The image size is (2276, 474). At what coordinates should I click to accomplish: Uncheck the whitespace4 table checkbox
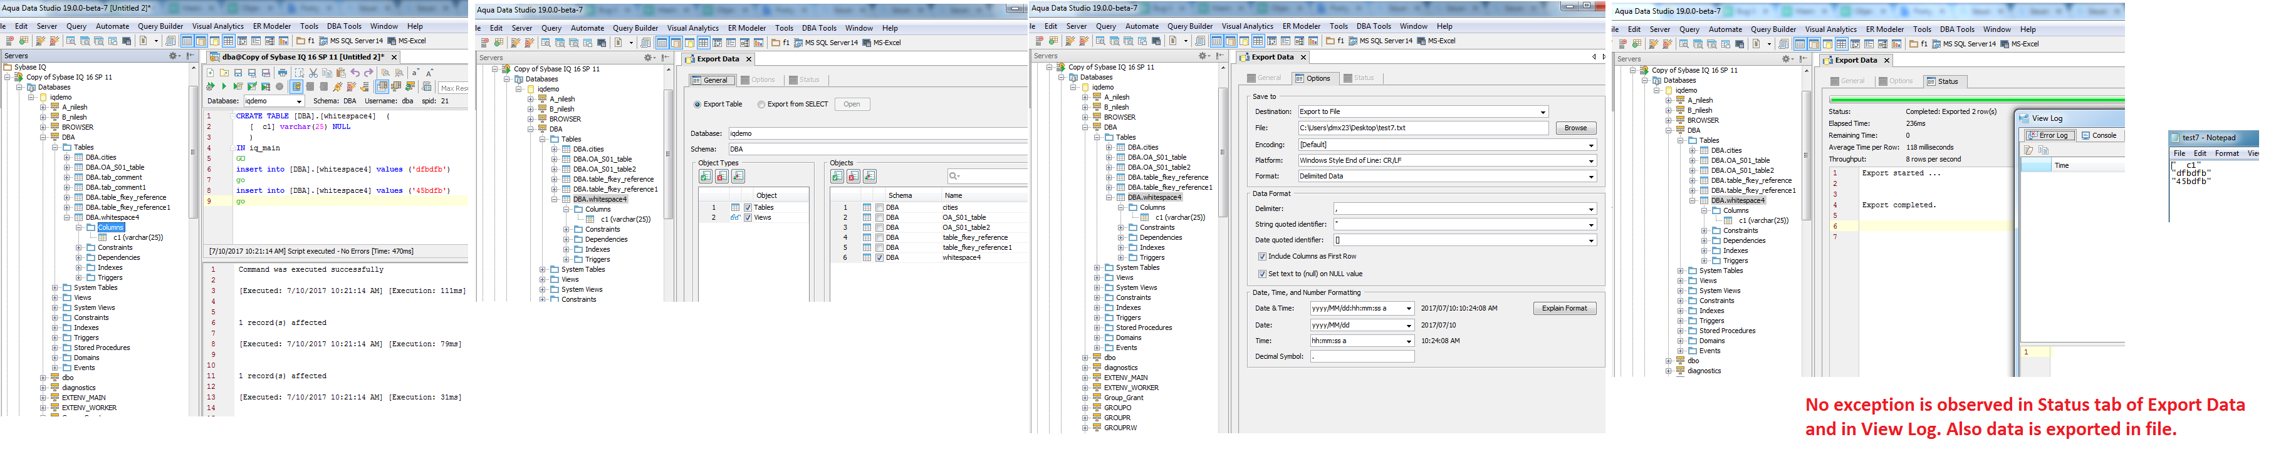click(x=879, y=258)
